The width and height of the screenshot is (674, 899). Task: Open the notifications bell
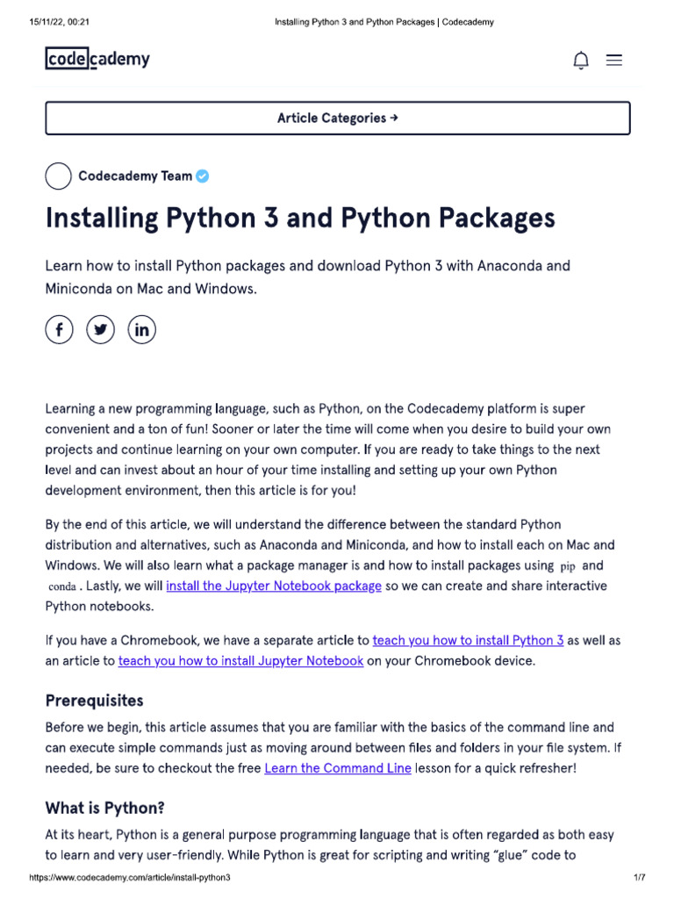click(x=581, y=60)
